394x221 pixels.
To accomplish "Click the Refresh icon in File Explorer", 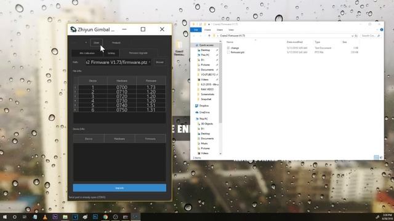I will 356,36.
